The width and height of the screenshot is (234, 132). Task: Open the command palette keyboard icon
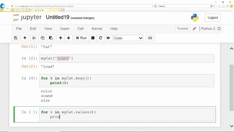click(x=150, y=38)
